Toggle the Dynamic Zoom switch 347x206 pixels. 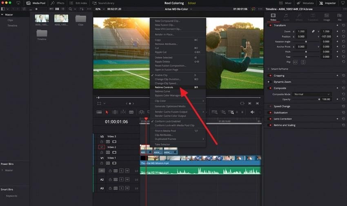(270, 82)
